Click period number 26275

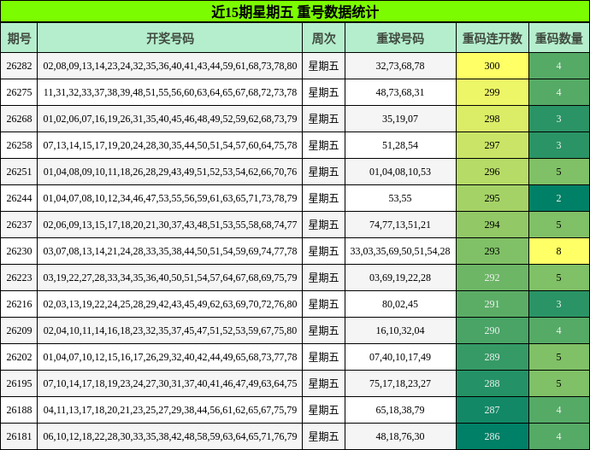19,92
